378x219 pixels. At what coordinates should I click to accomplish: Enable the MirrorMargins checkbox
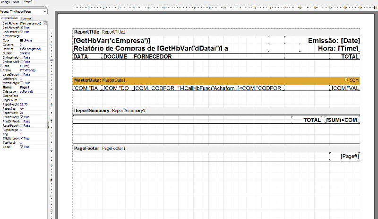22,83
